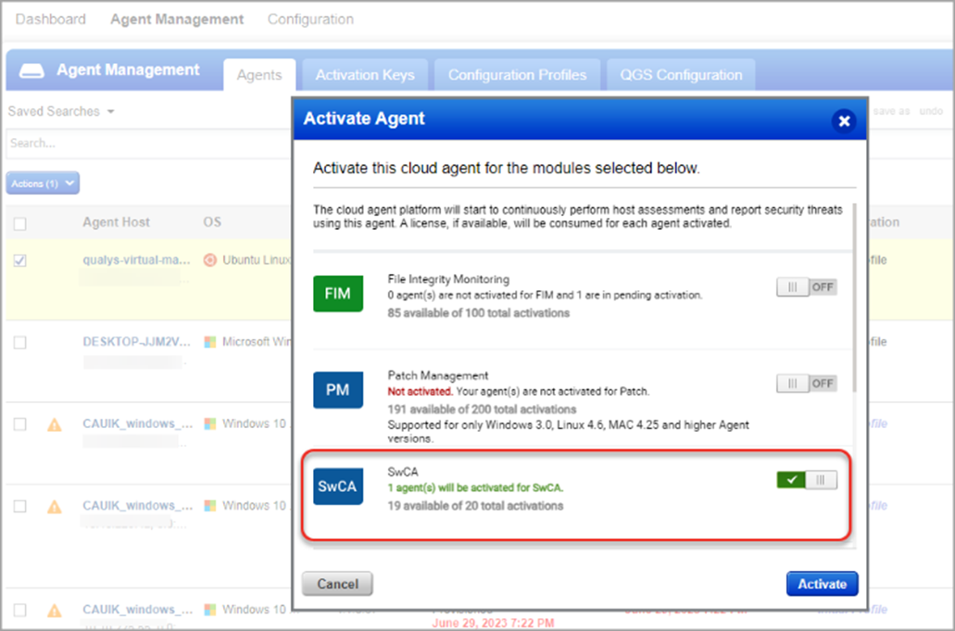Click the Ubuntu Linux OS icon

[210, 260]
